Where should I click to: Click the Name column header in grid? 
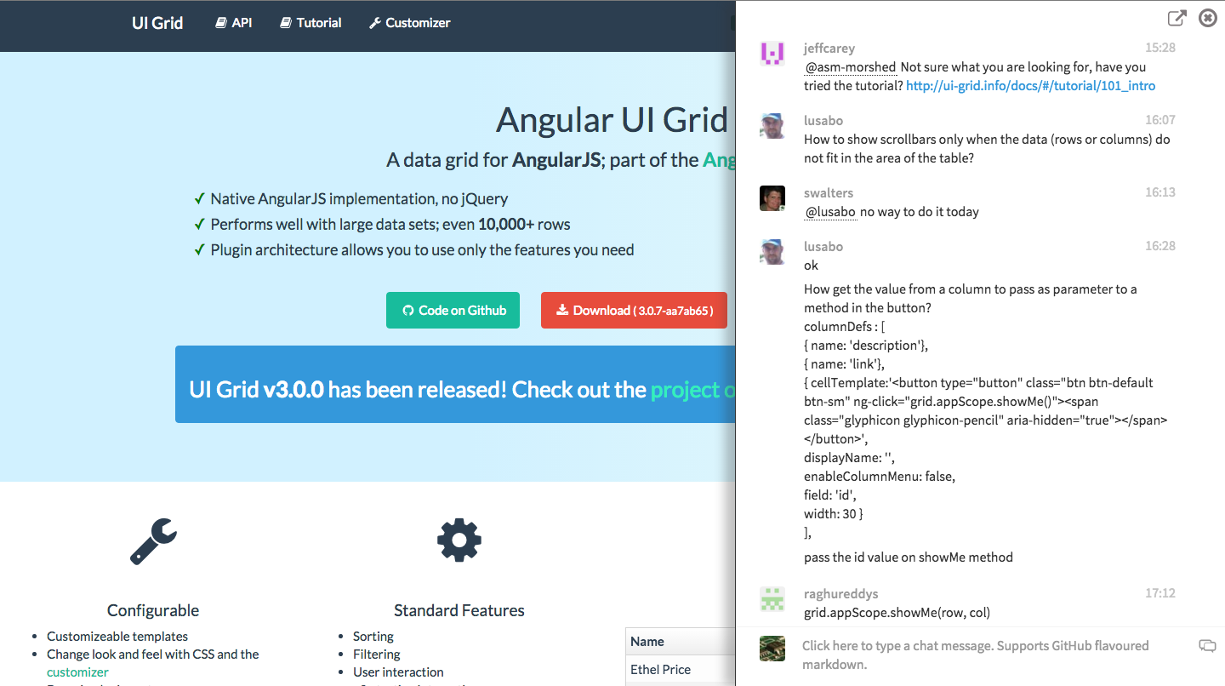coord(681,642)
